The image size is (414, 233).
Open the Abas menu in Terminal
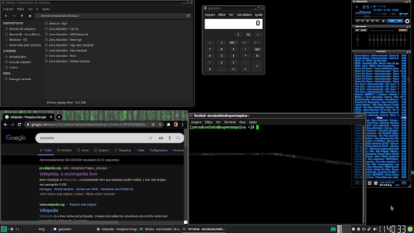tap(242, 122)
